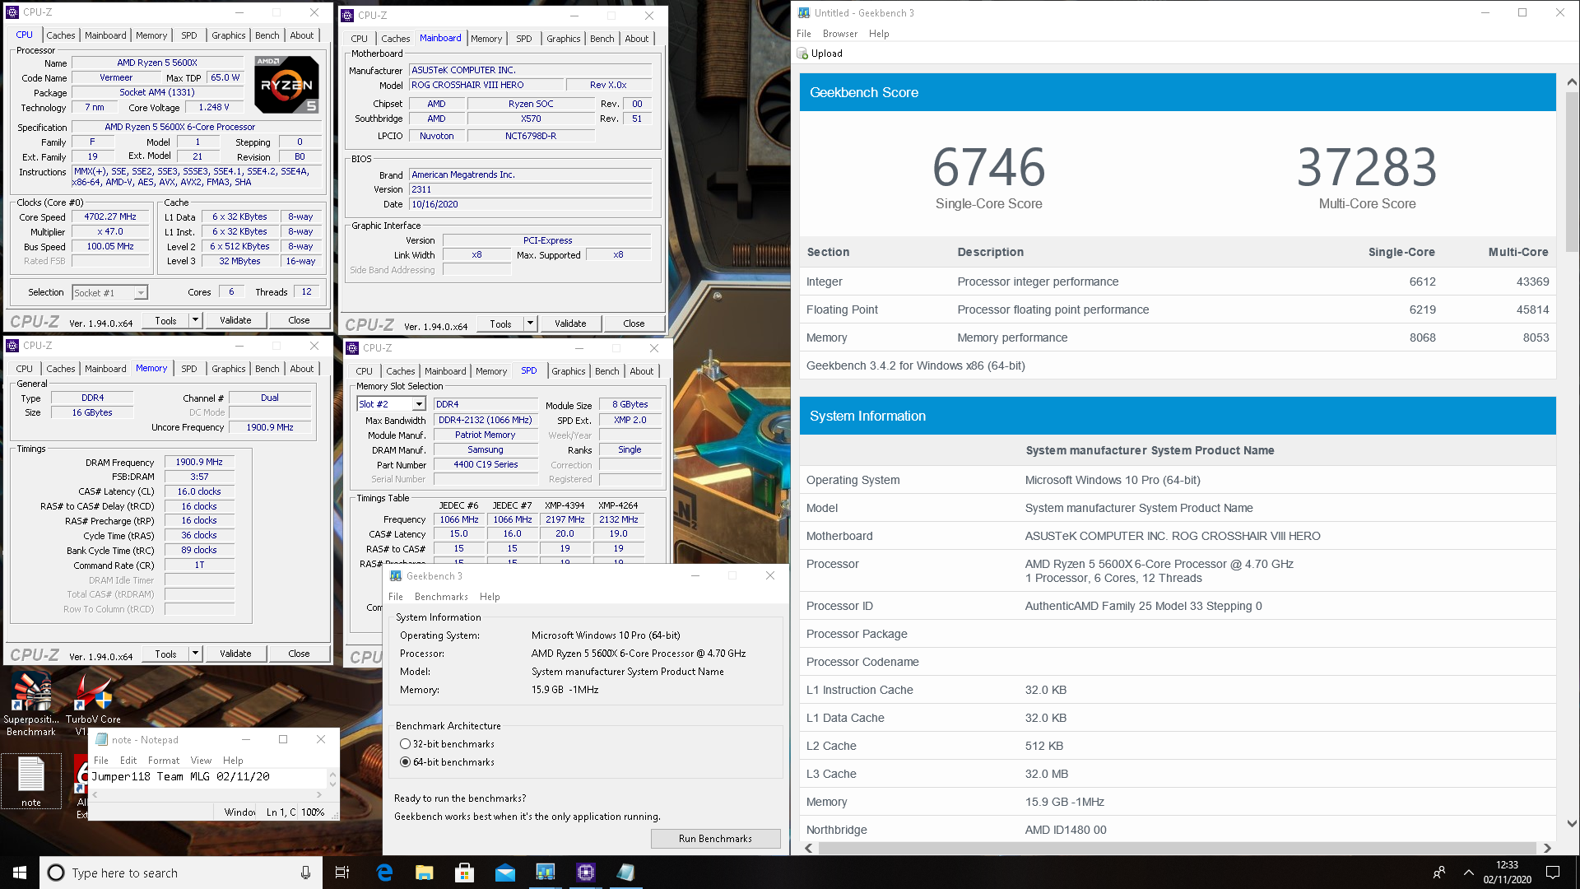
Task: Switch to Notepad taskbar icon
Action: (626, 873)
